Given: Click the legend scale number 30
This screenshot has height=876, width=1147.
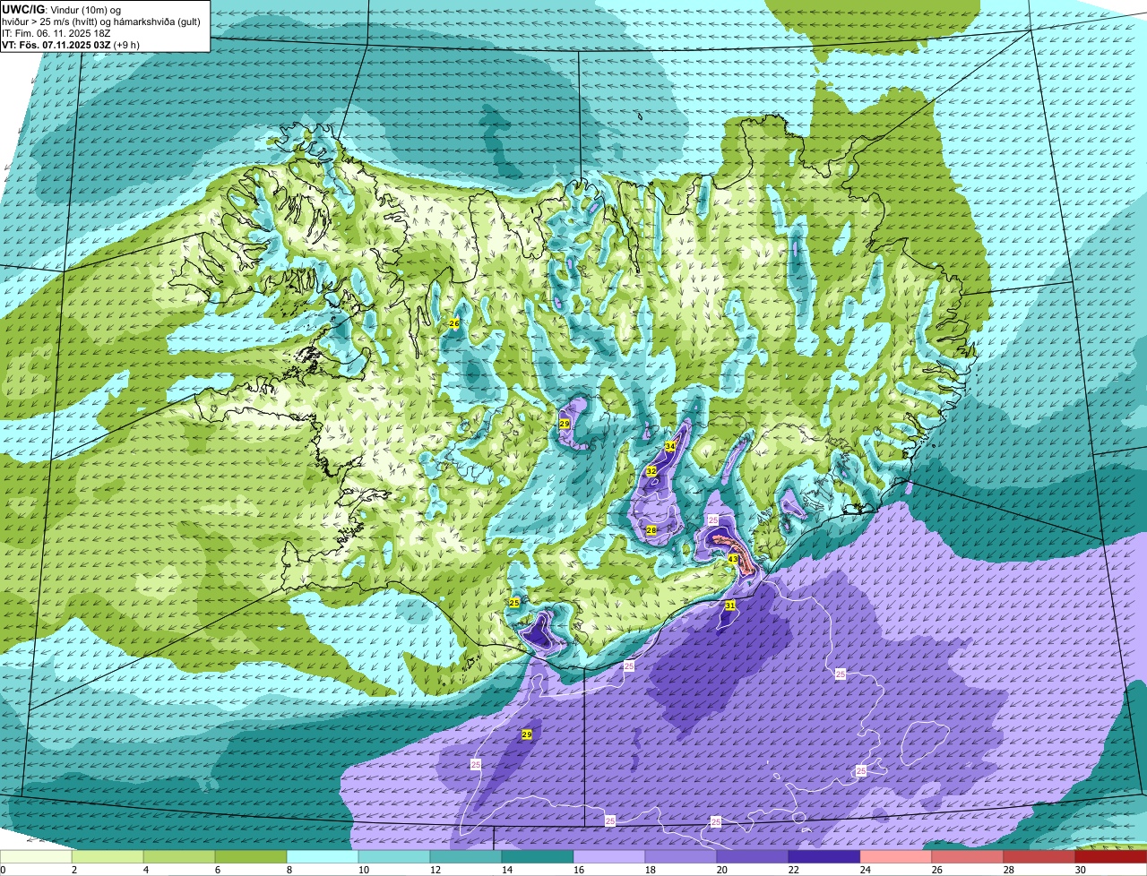Looking at the screenshot, I should [x=1080, y=870].
